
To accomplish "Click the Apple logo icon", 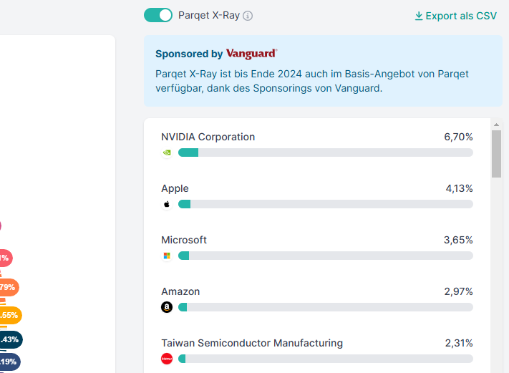I will click(167, 204).
